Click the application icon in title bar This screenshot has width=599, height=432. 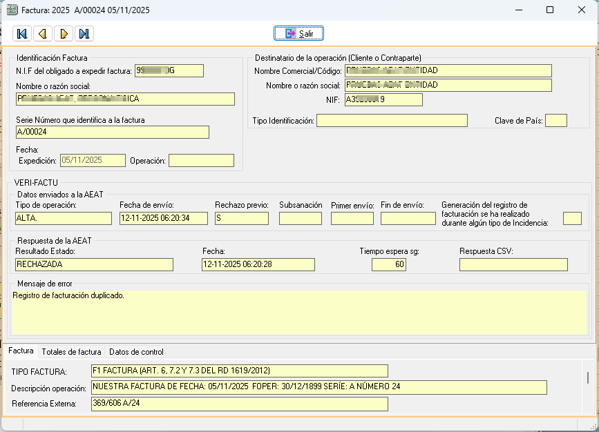pos(12,10)
